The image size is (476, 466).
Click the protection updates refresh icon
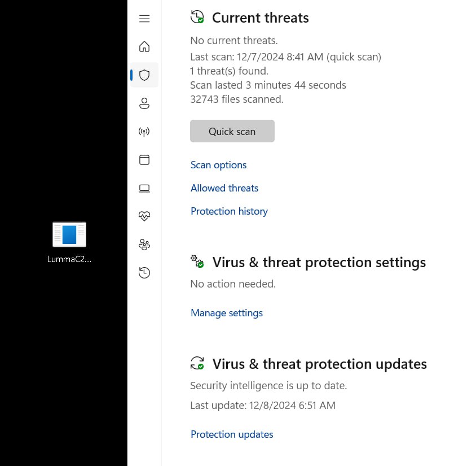197,363
